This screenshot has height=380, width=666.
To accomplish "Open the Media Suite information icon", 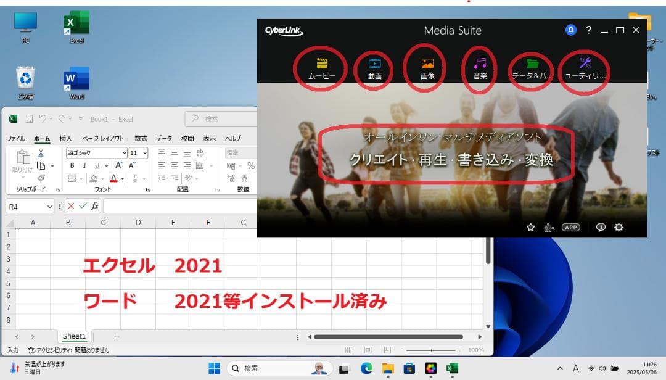I will (601, 228).
